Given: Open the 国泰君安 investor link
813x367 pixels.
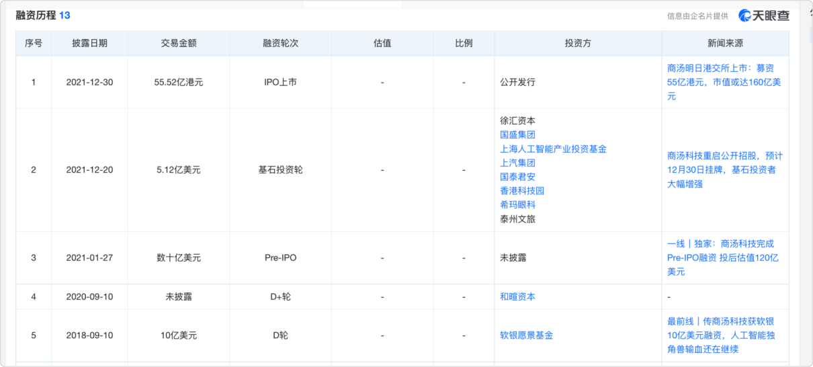Looking at the screenshot, I should click(x=517, y=177).
